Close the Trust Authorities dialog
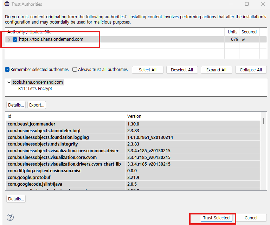Screen dimensions: 270x225 click(263, 4)
